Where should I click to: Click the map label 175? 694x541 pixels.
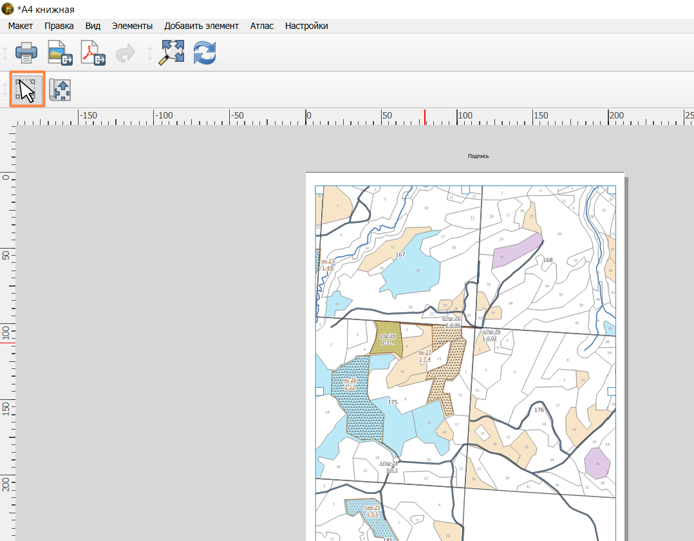pos(393,402)
